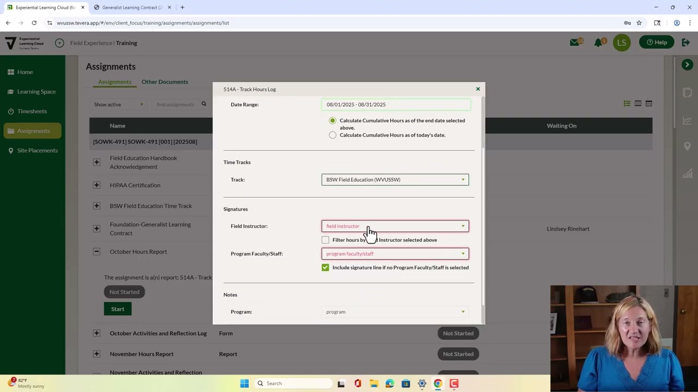Switch to list view icon
The height and width of the screenshot is (392, 698).
[x=627, y=103]
